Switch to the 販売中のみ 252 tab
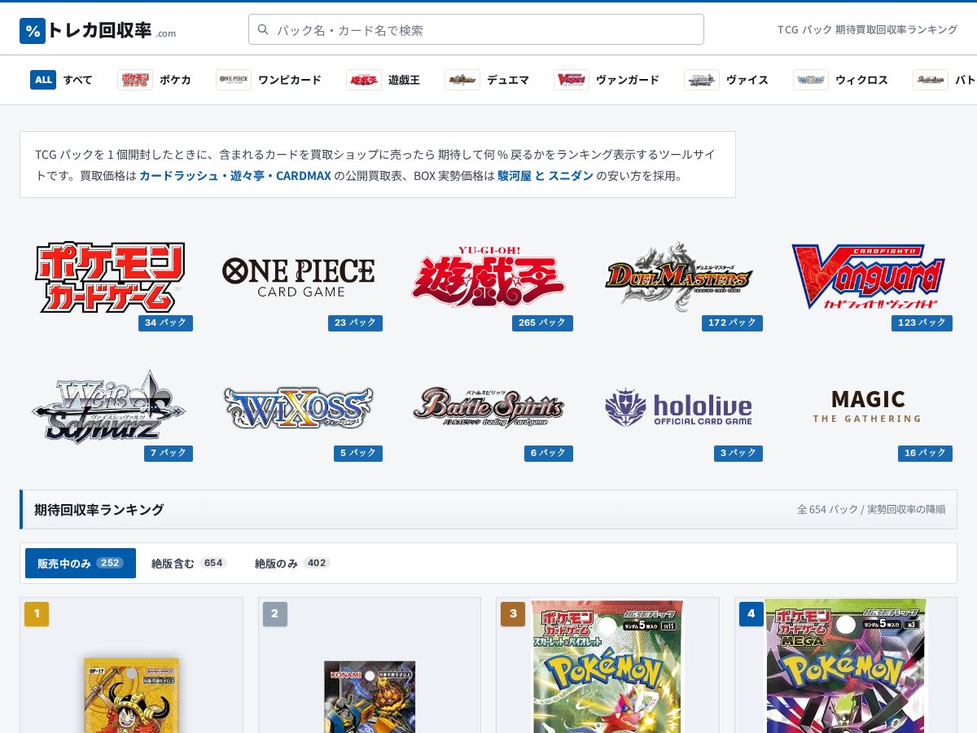Image resolution: width=977 pixels, height=733 pixels. click(x=81, y=563)
